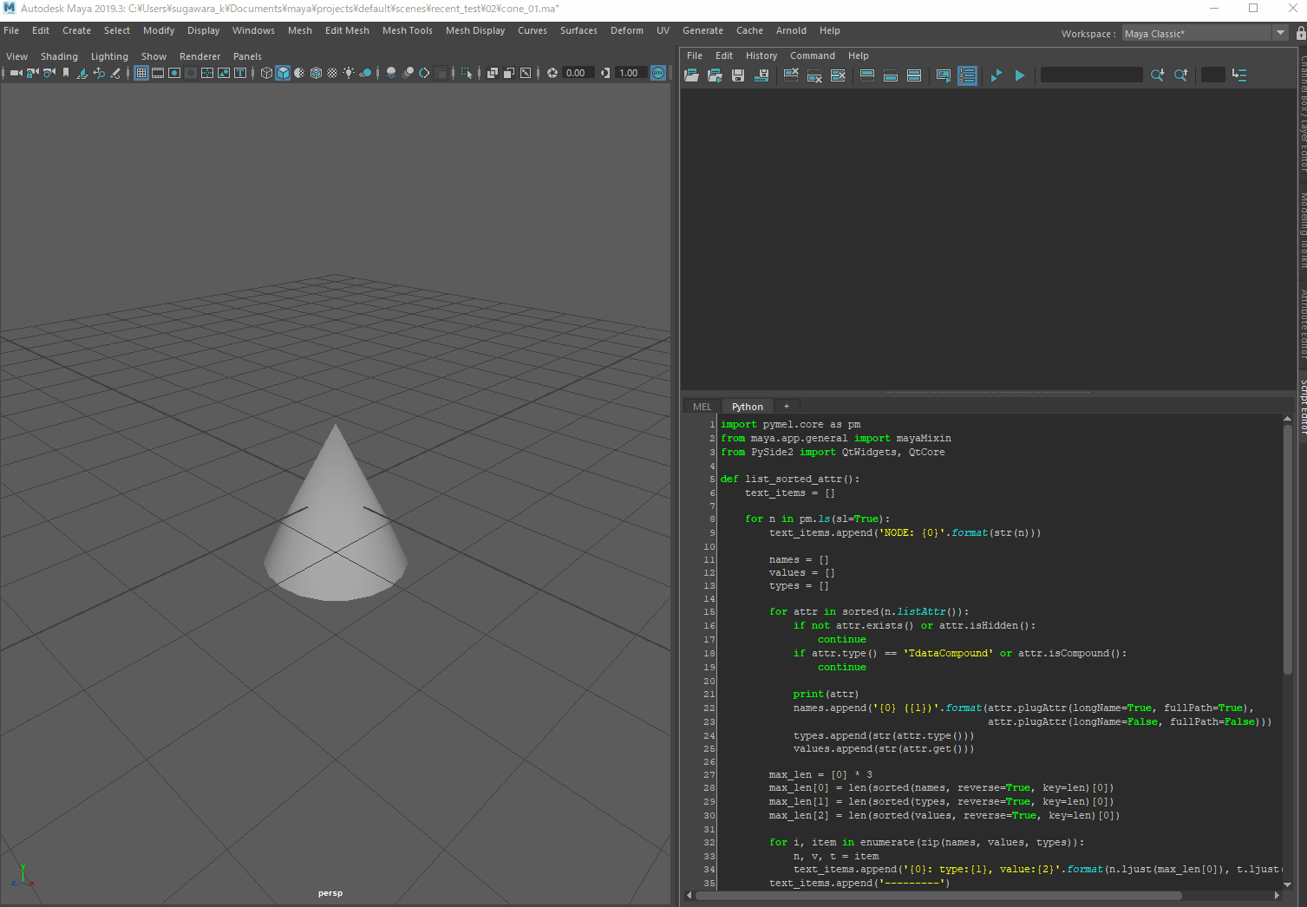Image resolution: width=1307 pixels, height=907 pixels.
Task: Select the Python tab
Action: (x=747, y=407)
